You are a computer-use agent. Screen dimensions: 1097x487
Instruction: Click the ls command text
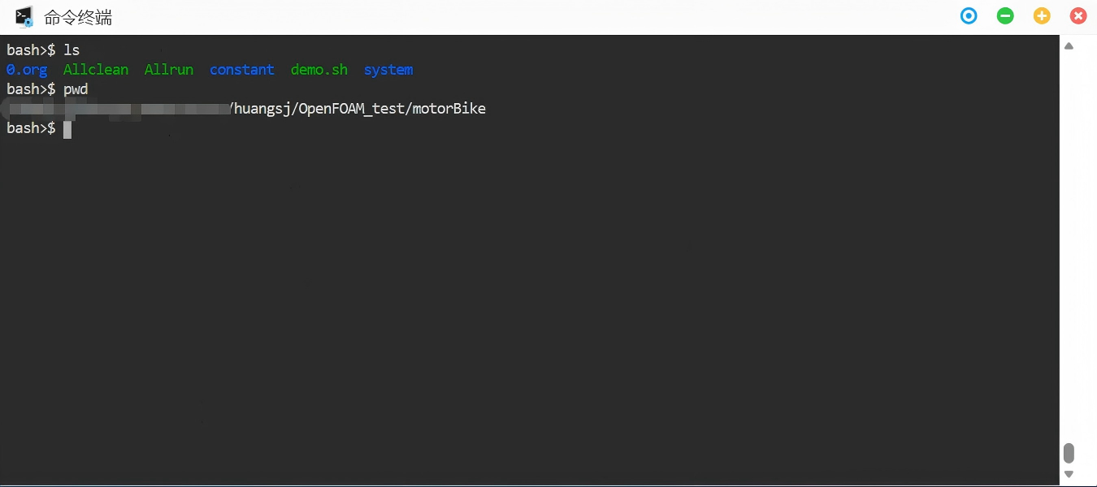72,50
